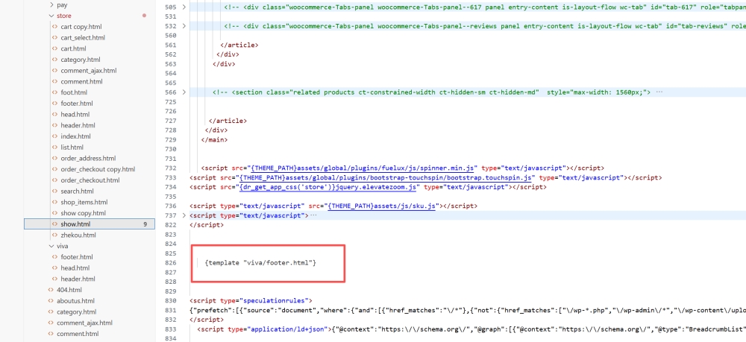Screen dimensions: 746x342
Task: Unfold the related products section at line 566
Action: coord(184,92)
